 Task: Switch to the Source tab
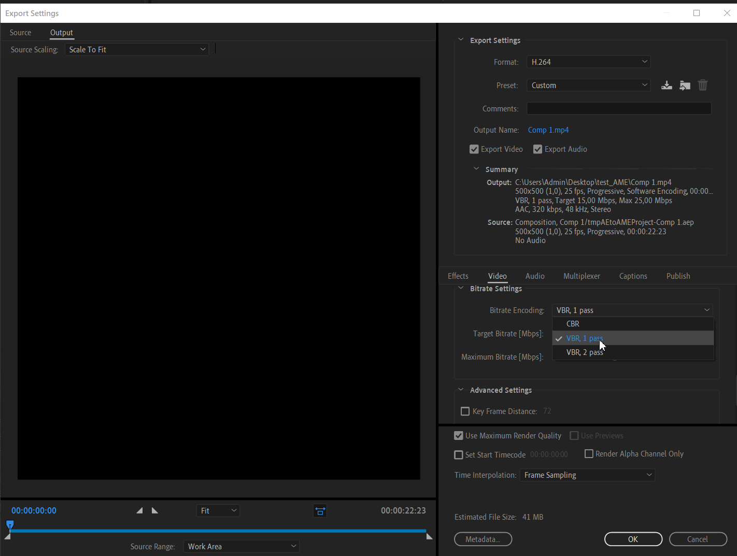[20, 33]
